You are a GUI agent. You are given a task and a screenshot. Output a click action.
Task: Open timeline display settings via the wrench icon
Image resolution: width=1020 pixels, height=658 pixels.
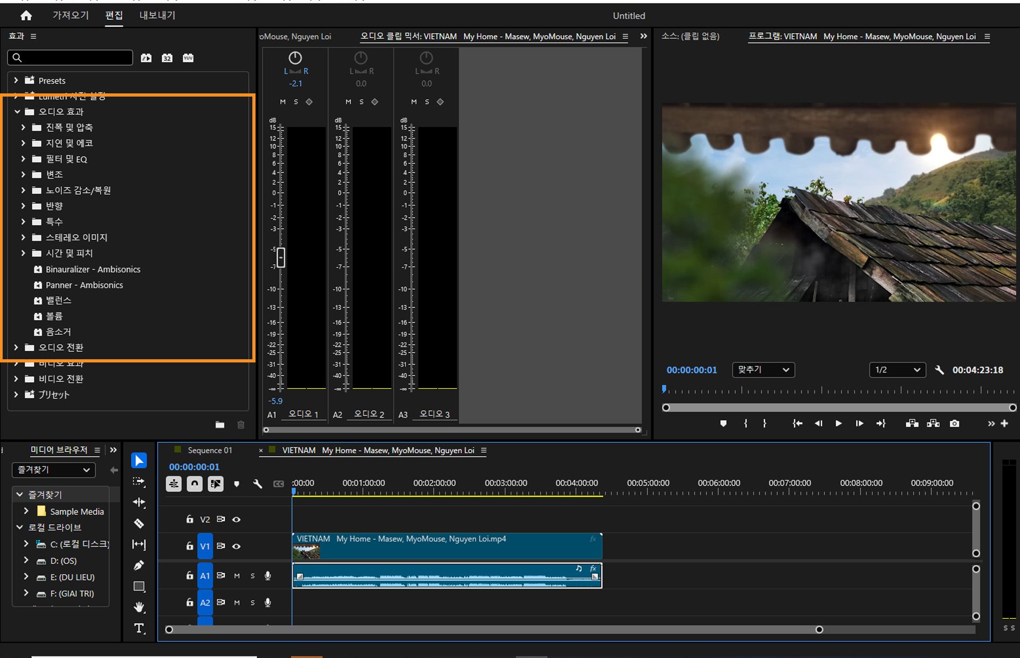(258, 484)
